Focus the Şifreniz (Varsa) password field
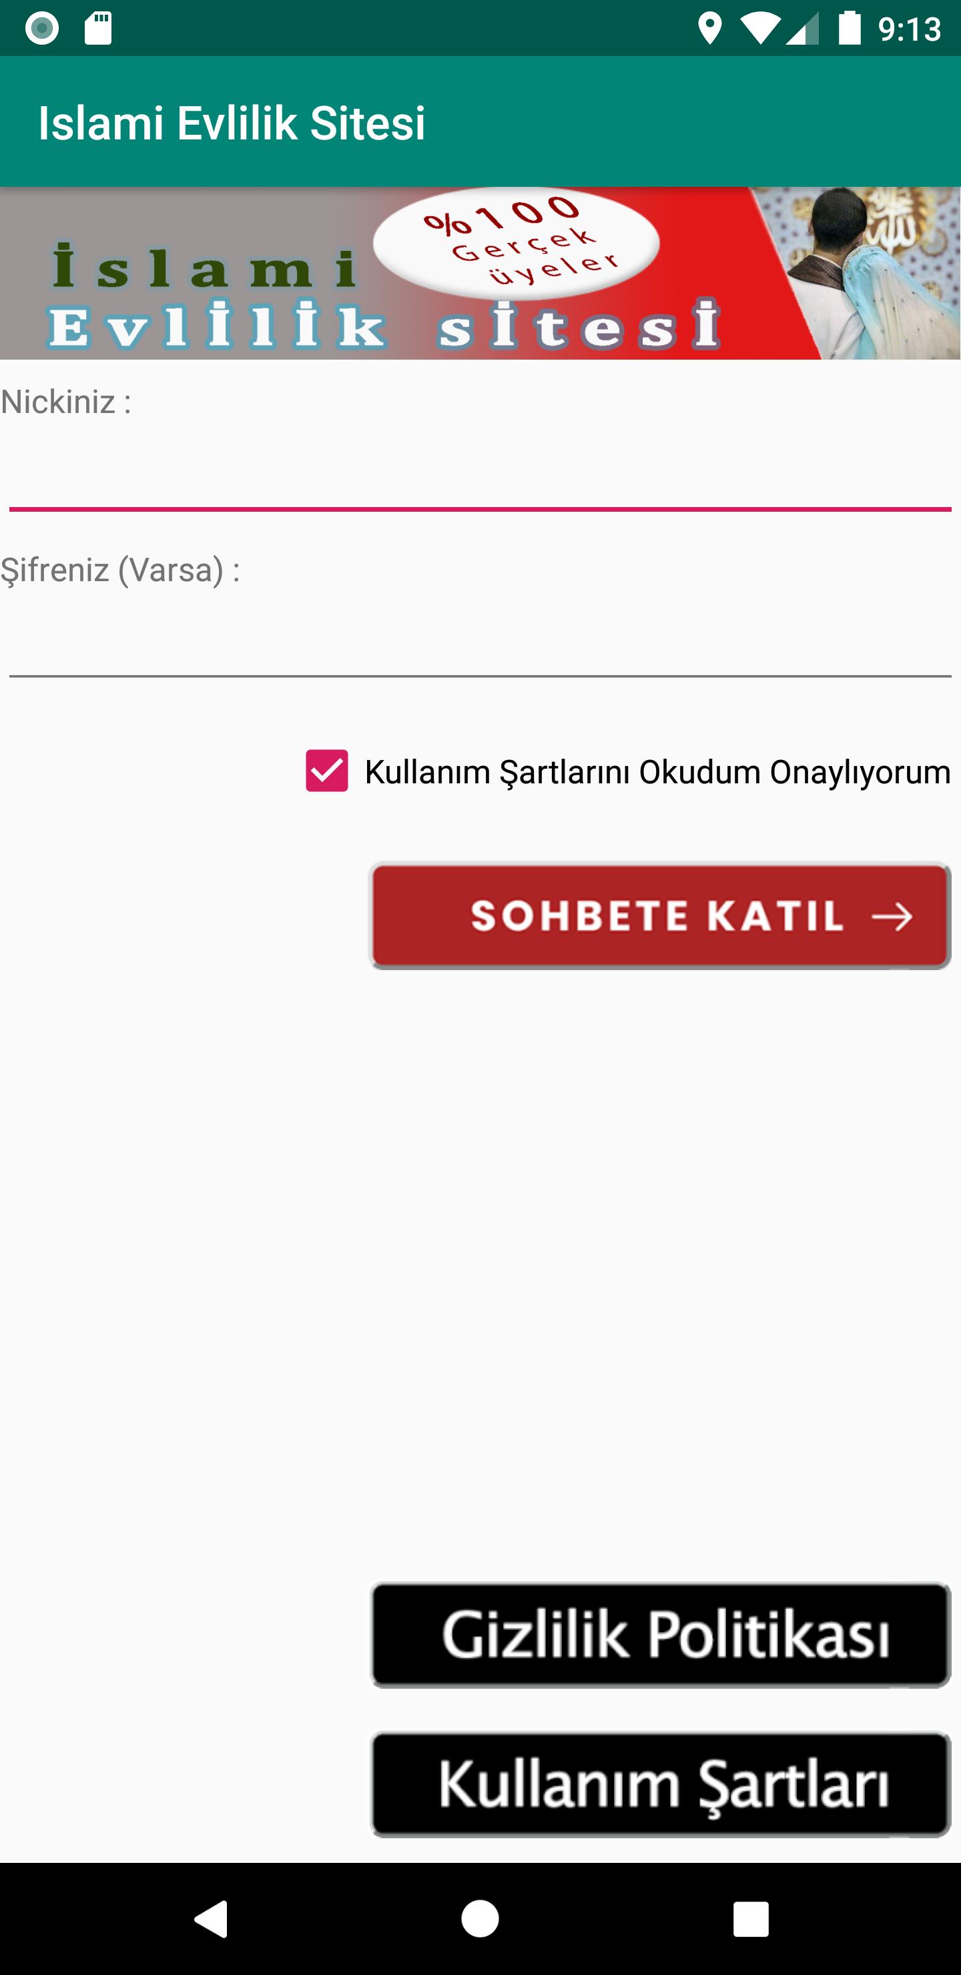 480,643
